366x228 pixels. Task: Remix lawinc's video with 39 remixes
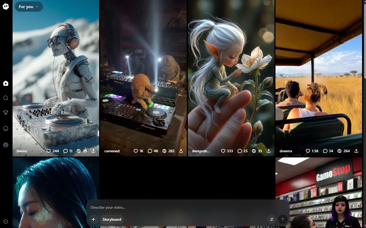click(x=82, y=151)
